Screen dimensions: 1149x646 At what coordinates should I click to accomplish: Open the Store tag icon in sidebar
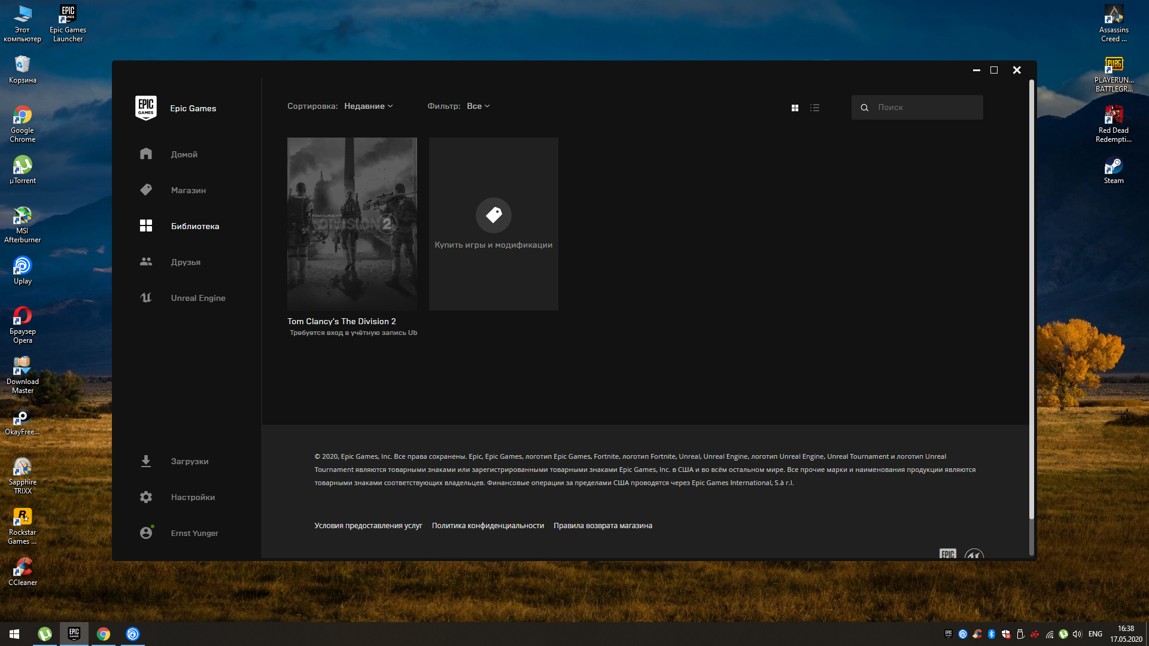(x=146, y=190)
